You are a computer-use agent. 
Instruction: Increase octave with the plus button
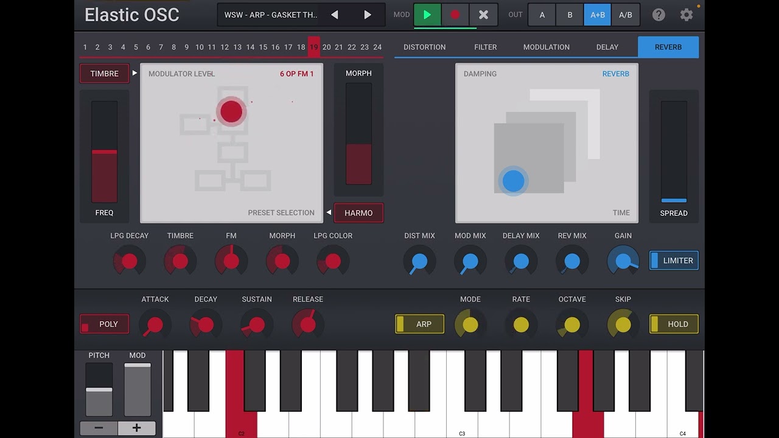tap(136, 428)
